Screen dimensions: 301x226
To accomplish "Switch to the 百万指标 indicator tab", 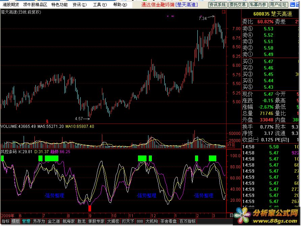I will tap(188, 221).
